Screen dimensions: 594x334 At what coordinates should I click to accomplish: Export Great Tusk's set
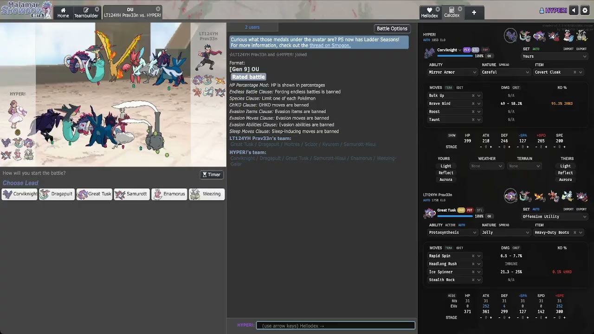click(581, 209)
